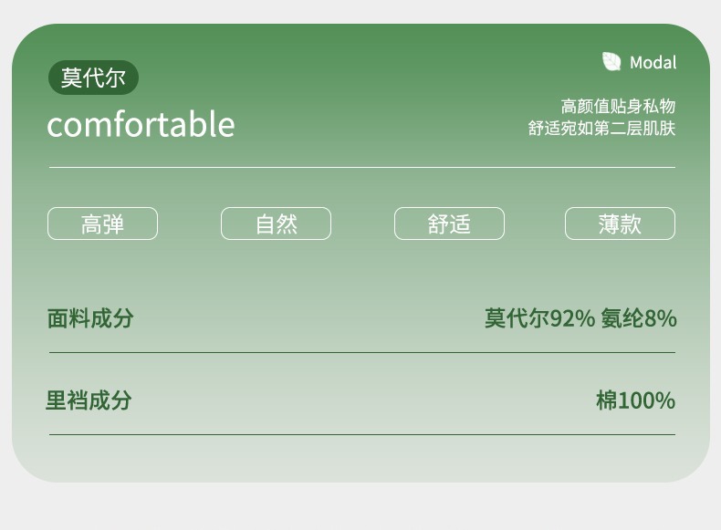
Task: Click the 氨纶8% fabric value
Action: [639, 318]
